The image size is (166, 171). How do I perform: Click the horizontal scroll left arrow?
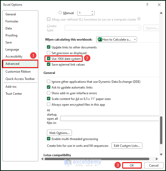pyautogui.click(x=42, y=159)
